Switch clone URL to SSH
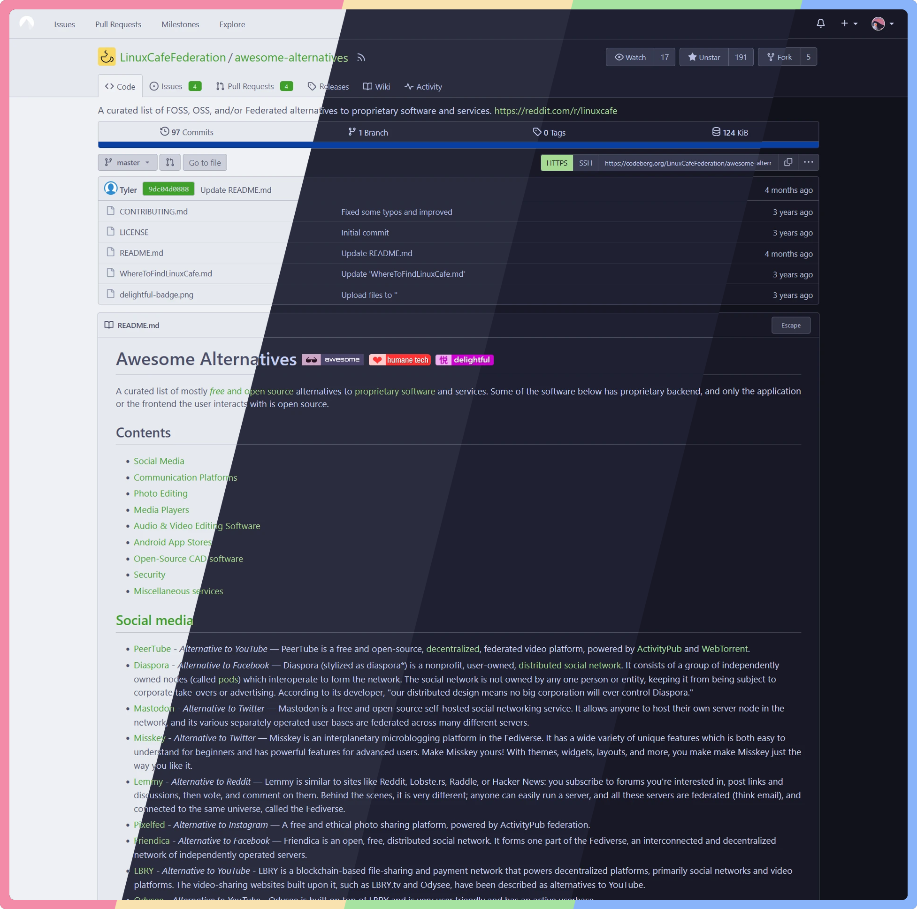Image resolution: width=917 pixels, height=909 pixels. pyautogui.click(x=585, y=163)
